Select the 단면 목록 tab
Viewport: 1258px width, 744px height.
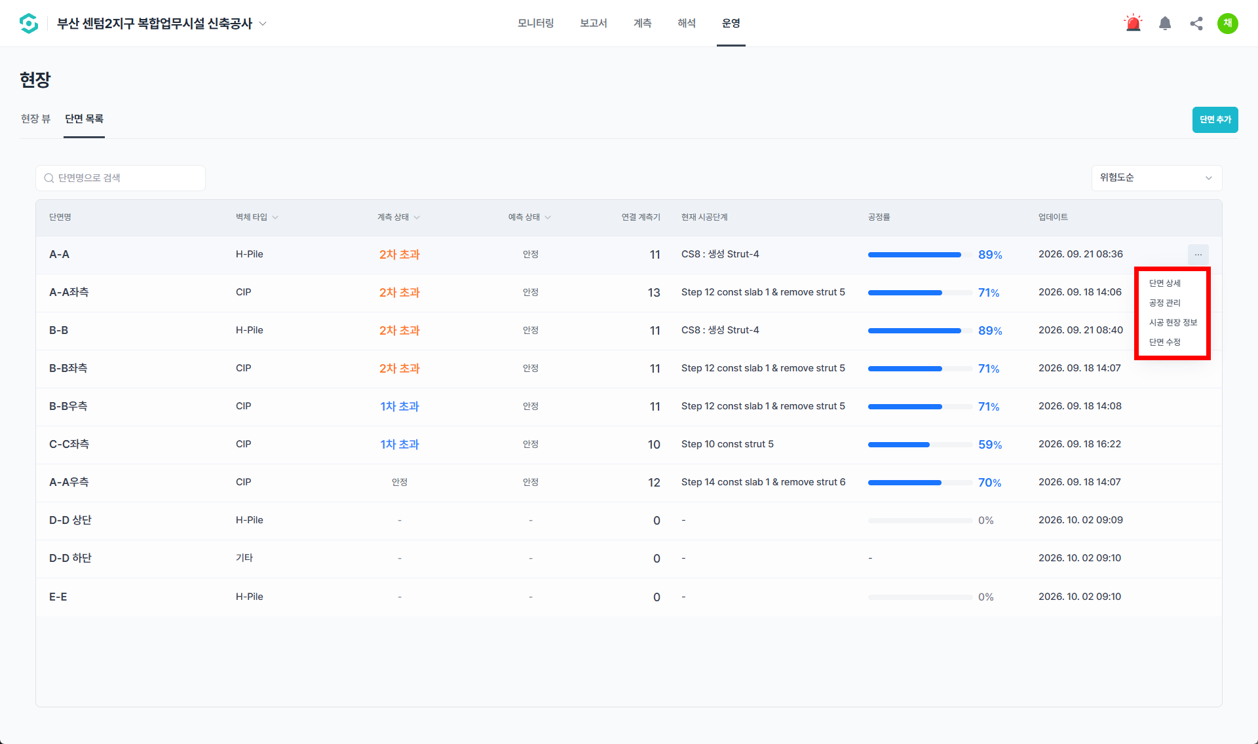(84, 119)
